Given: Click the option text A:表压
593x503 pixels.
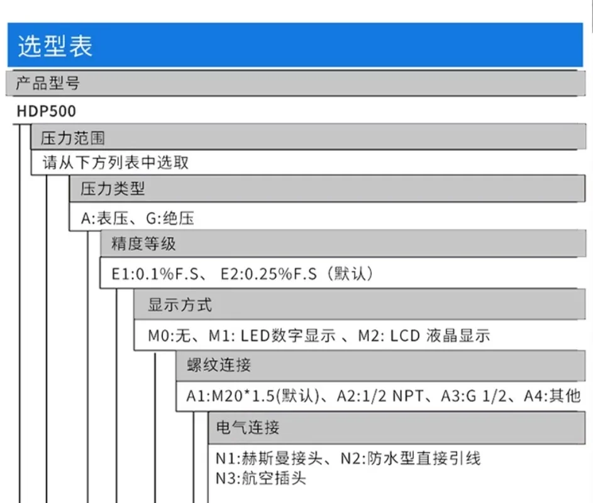Looking at the screenshot, I should (x=104, y=218).
